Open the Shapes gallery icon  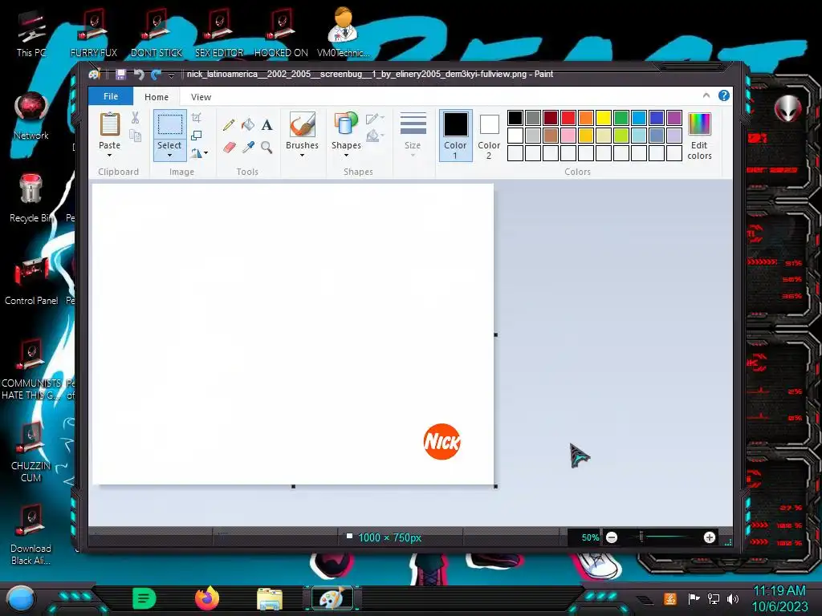click(346, 124)
